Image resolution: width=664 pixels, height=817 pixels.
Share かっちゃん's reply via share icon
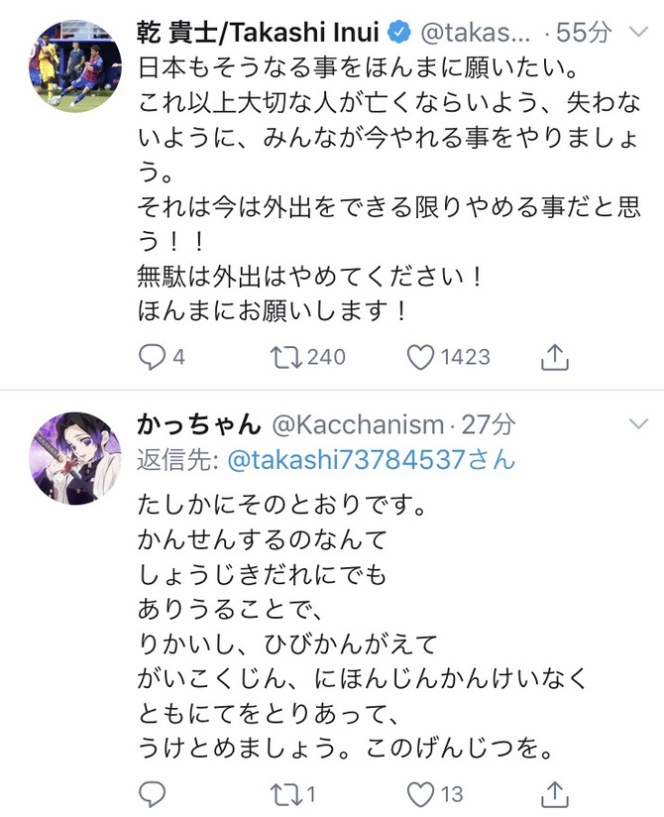click(x=555, y=794)
